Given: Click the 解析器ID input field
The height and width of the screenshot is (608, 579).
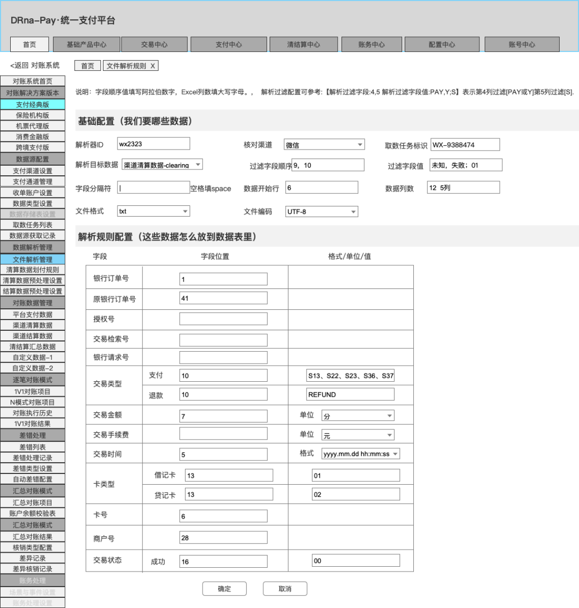Looking at the screenshot, I should click(x=153, y=144).
